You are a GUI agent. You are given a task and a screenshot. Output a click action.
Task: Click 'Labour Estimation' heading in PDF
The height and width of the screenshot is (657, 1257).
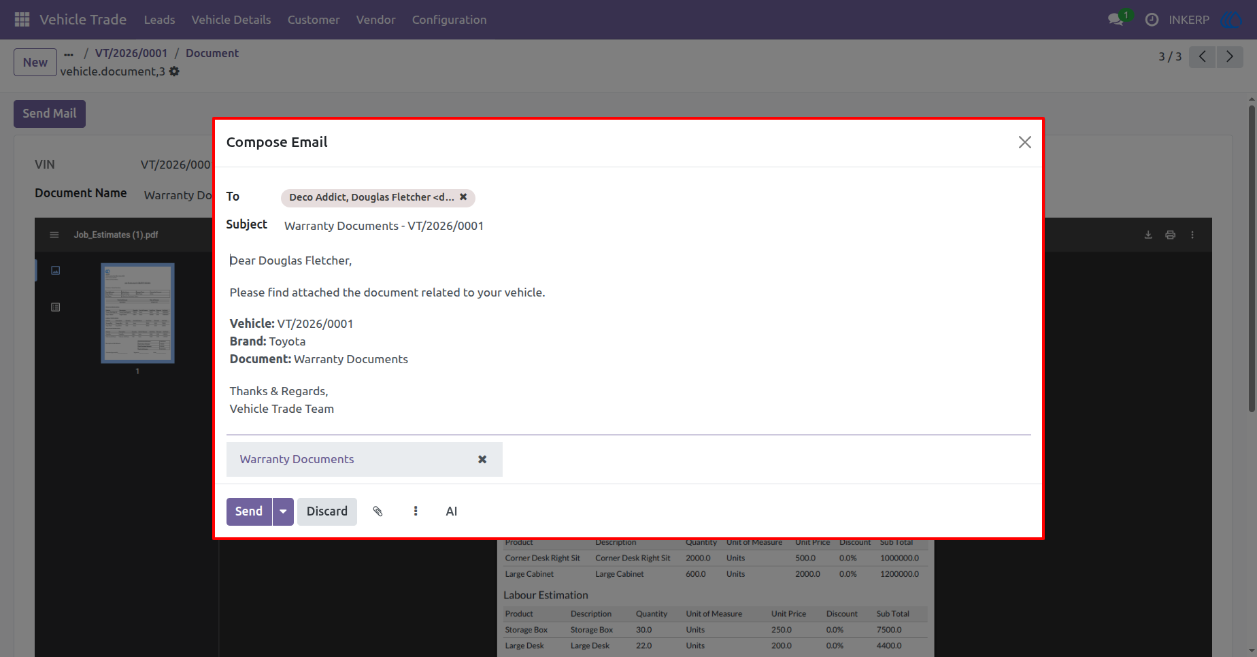point(546,595)
